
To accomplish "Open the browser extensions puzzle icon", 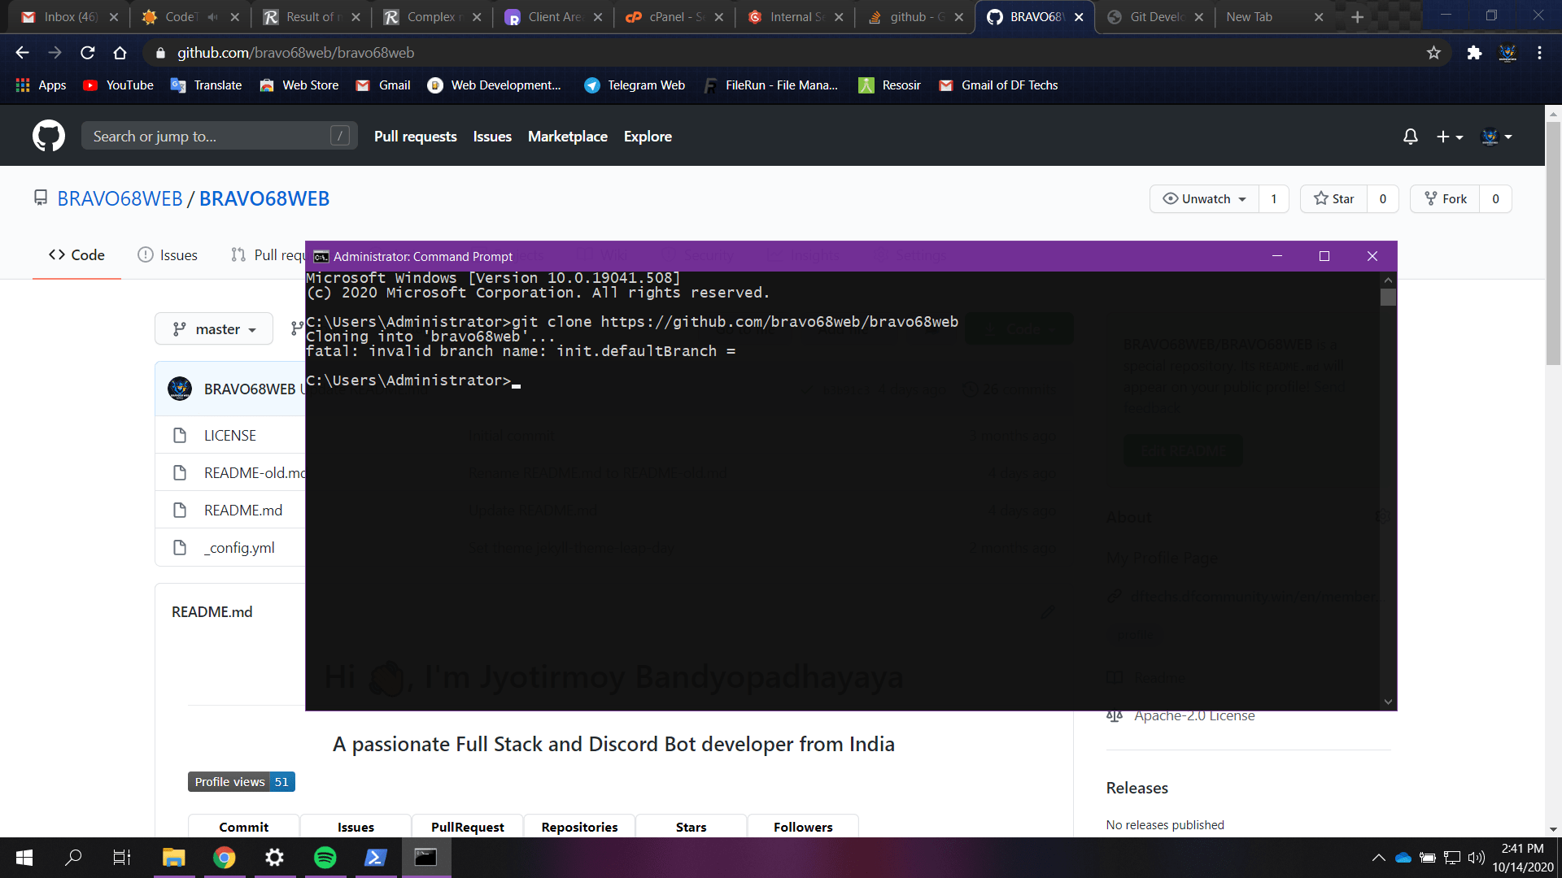I will click(x=1473, y=52).
